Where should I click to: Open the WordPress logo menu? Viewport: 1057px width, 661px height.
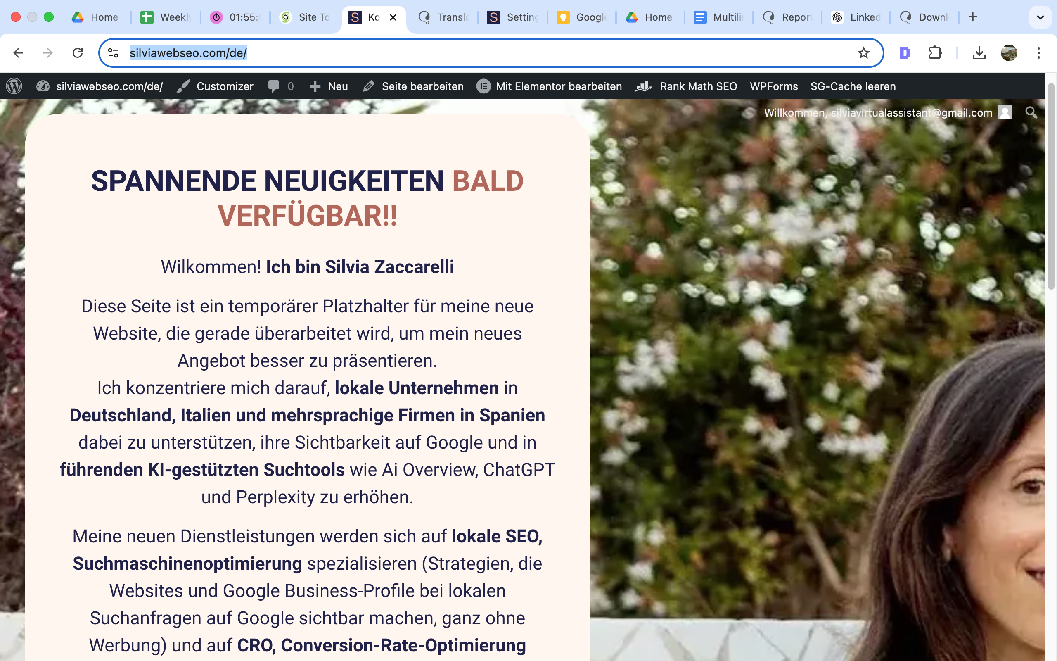click(x=14, y=86)
